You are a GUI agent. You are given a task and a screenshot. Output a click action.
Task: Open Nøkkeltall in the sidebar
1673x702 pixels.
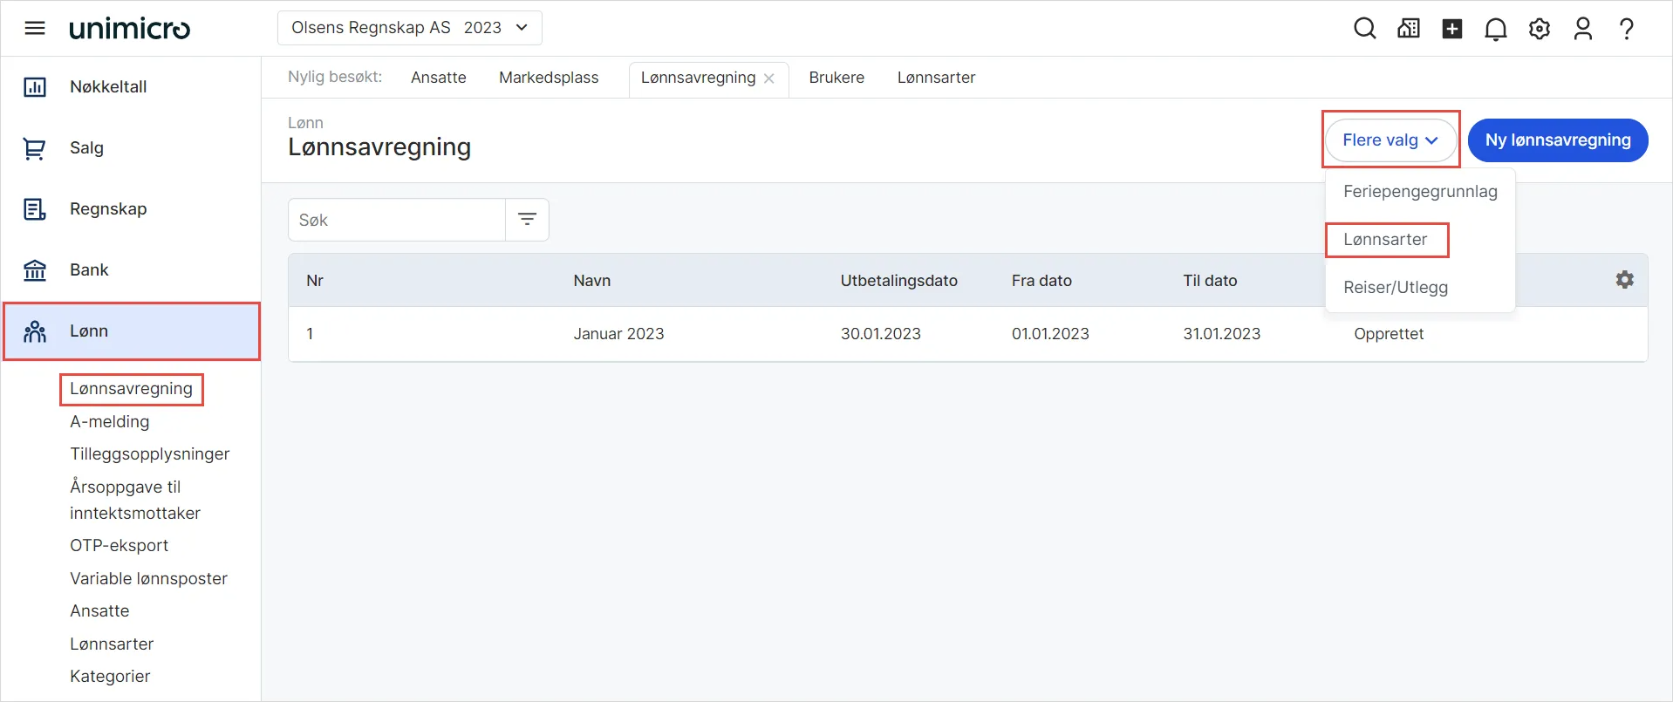(x=108, y=87)
